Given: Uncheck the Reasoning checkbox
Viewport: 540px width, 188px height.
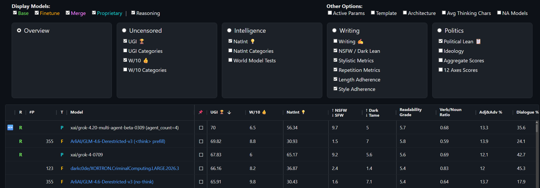Looking at the screenshot, I should coord(133,13).
